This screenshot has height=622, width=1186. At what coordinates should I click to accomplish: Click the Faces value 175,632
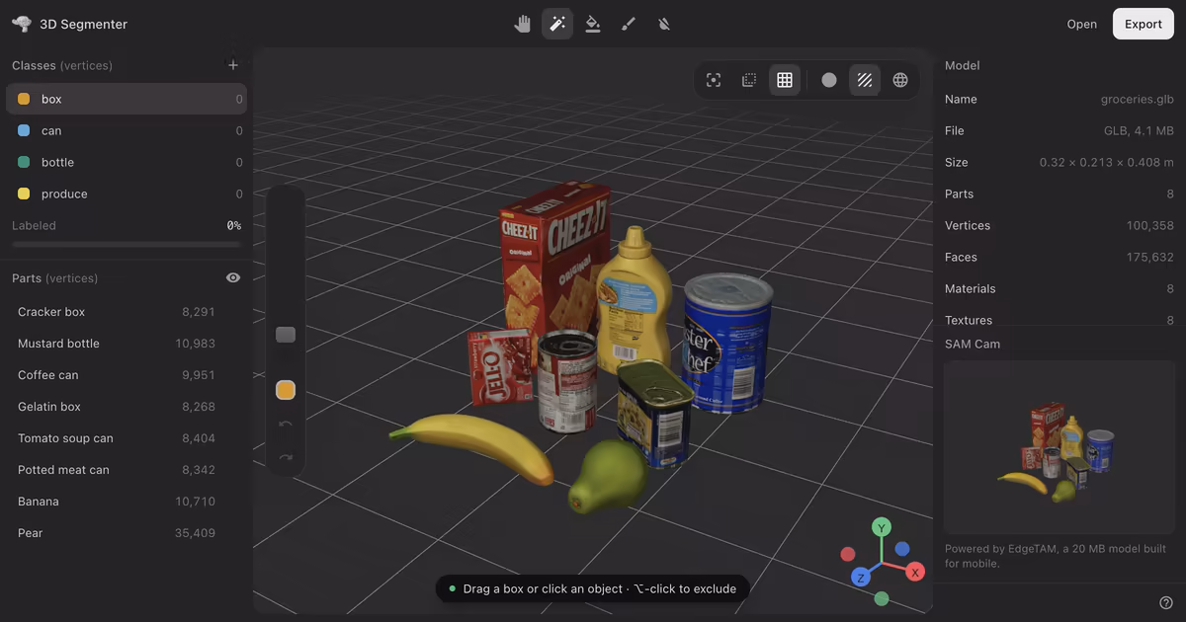pyautogui.click(x=1150, y=257)
